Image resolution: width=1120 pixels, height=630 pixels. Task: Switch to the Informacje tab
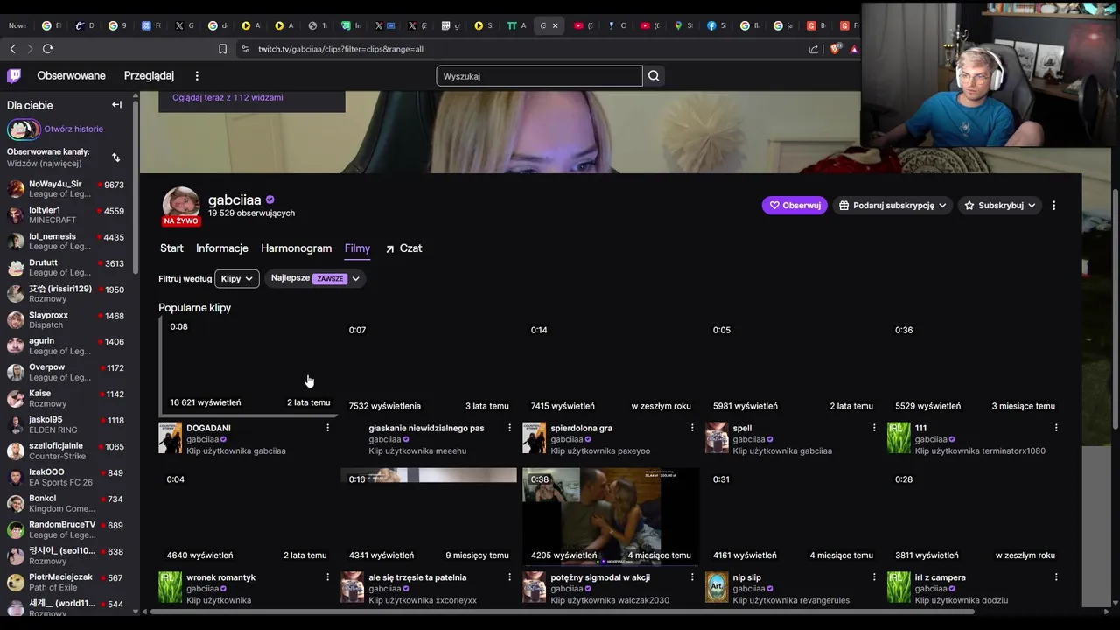pos(222,248)
